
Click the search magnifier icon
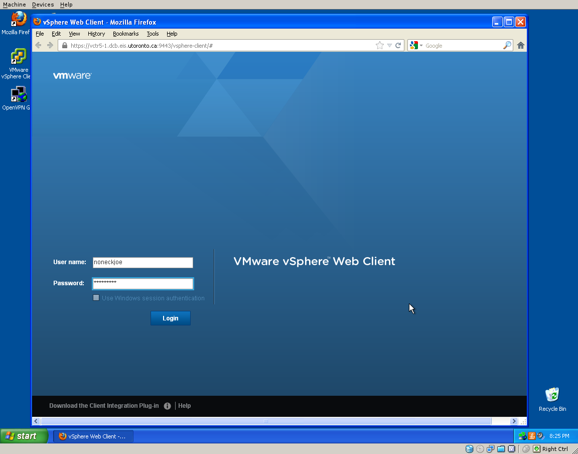507,45
